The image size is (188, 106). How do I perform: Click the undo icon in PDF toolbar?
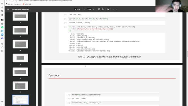click(x=113, y=9)
